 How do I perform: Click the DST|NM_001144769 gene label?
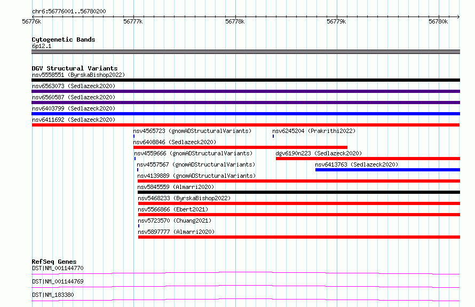click(58, 281)
